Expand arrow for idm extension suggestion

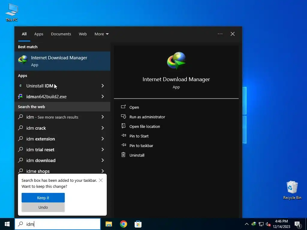point(103,139)
